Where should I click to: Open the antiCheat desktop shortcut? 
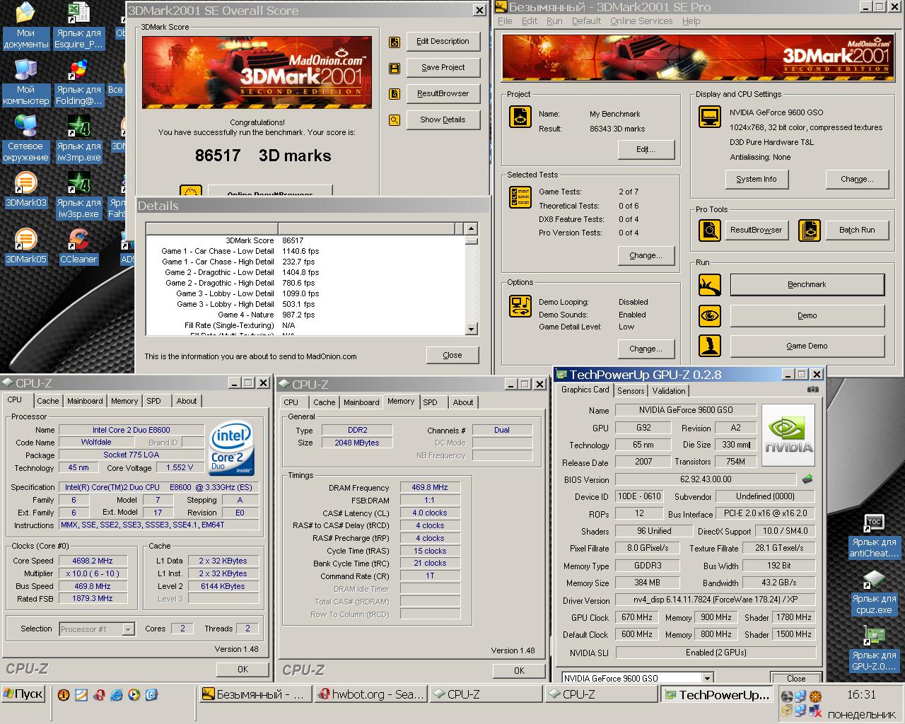pyautogui.click(x=874, y=535)
